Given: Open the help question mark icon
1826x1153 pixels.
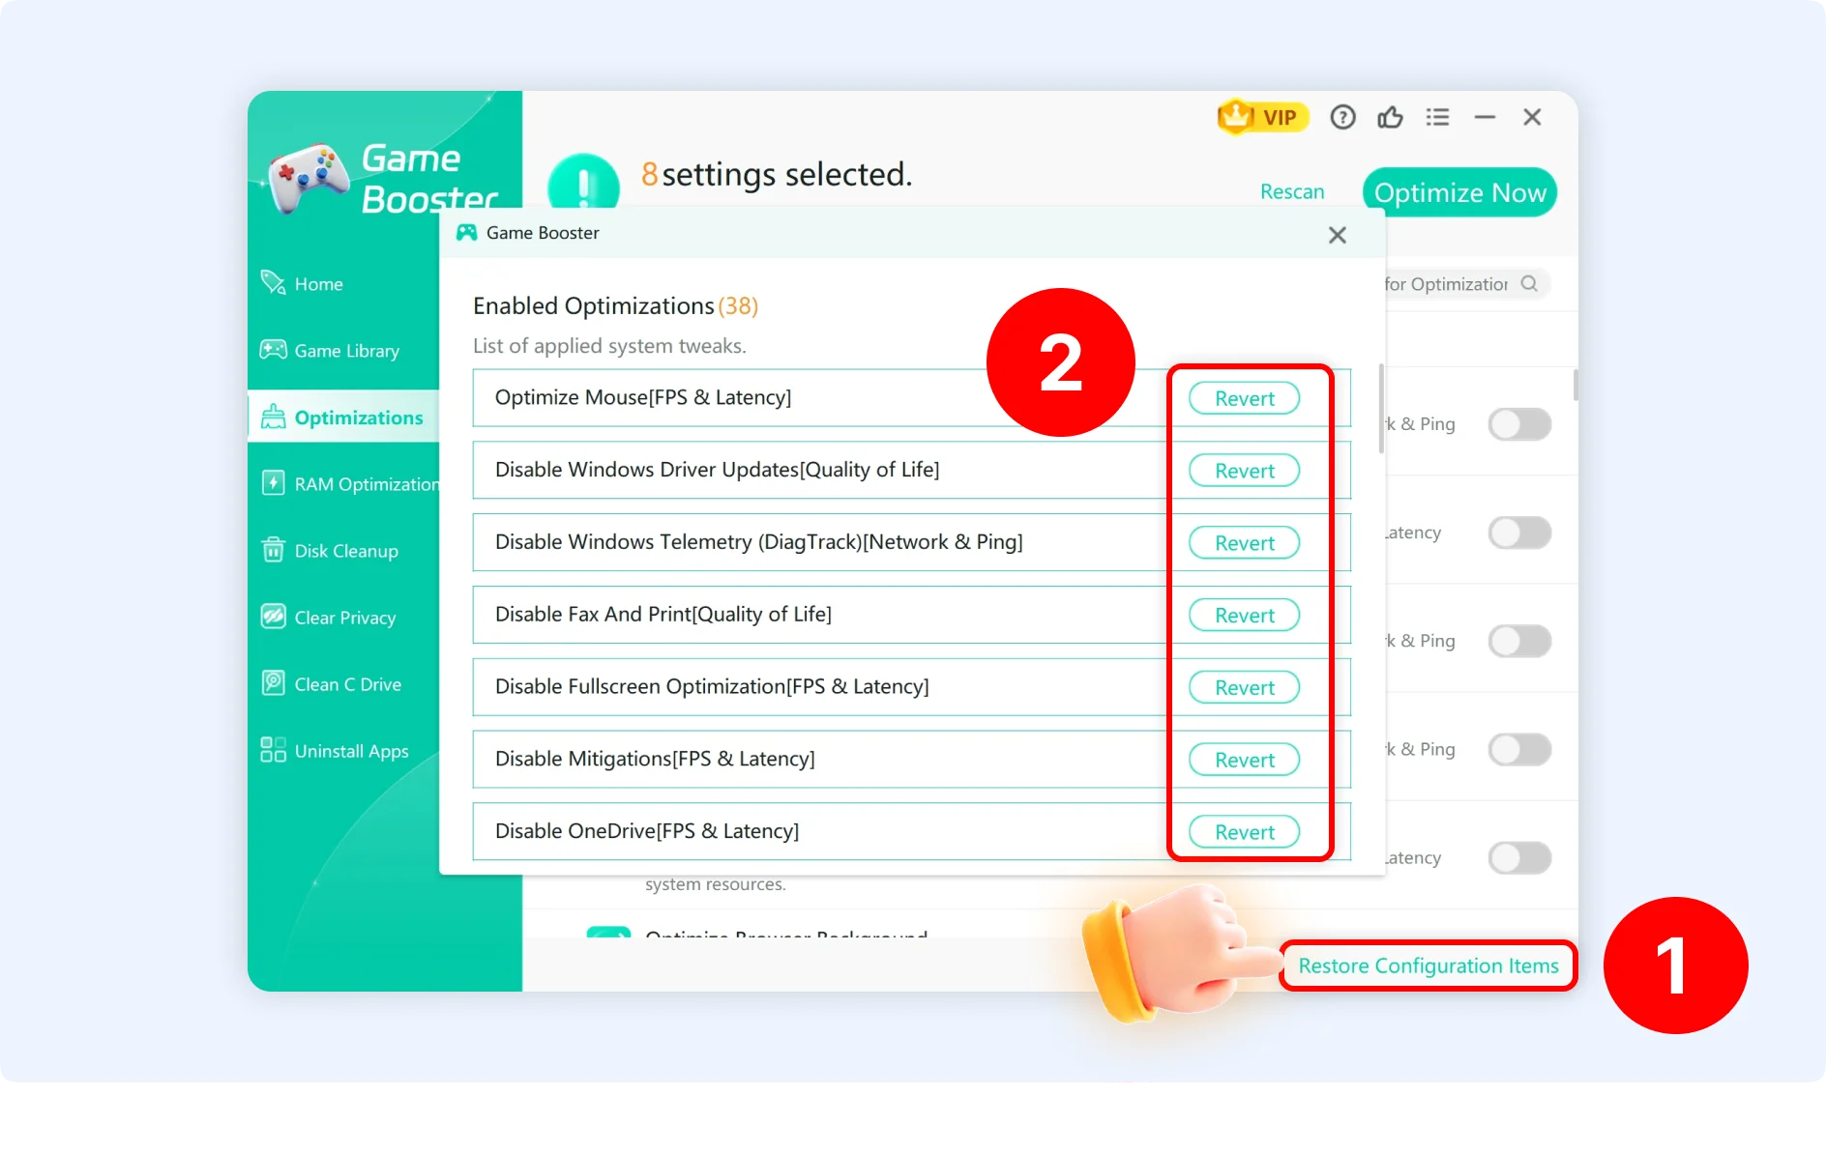Looking at the screenshot, I should (1342, 117).
